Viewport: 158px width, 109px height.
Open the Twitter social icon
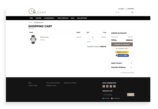click(107, 86)
